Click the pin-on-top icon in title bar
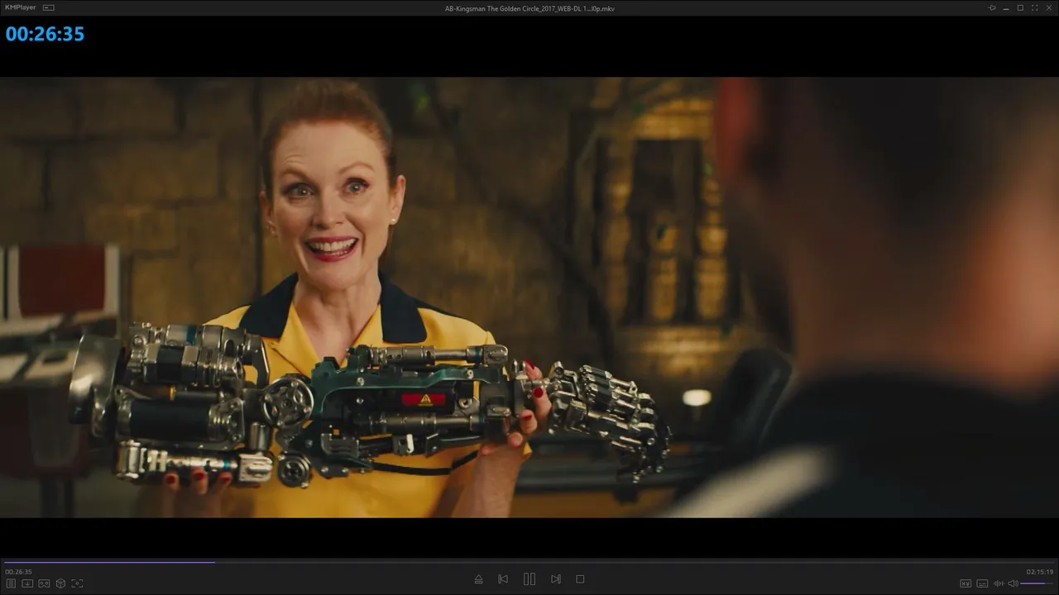The width and height of the screenshot is (1059, 595). pos(992,8)
